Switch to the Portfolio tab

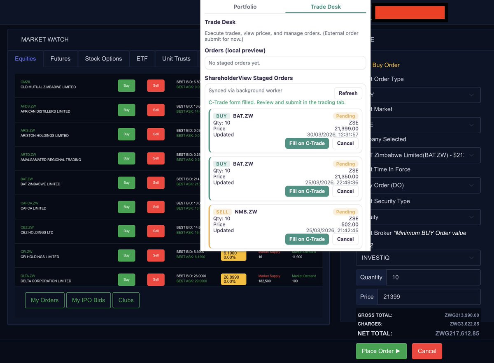(x=245, y=7)
